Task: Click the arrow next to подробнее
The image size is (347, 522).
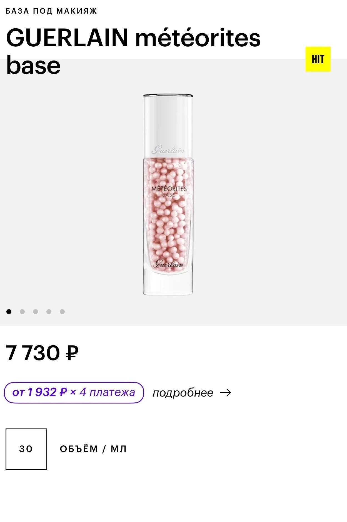Action: (x=225, y=393)
